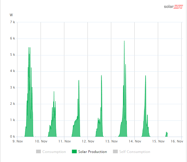Click the '2 k' y-axis label

point(13,104)
